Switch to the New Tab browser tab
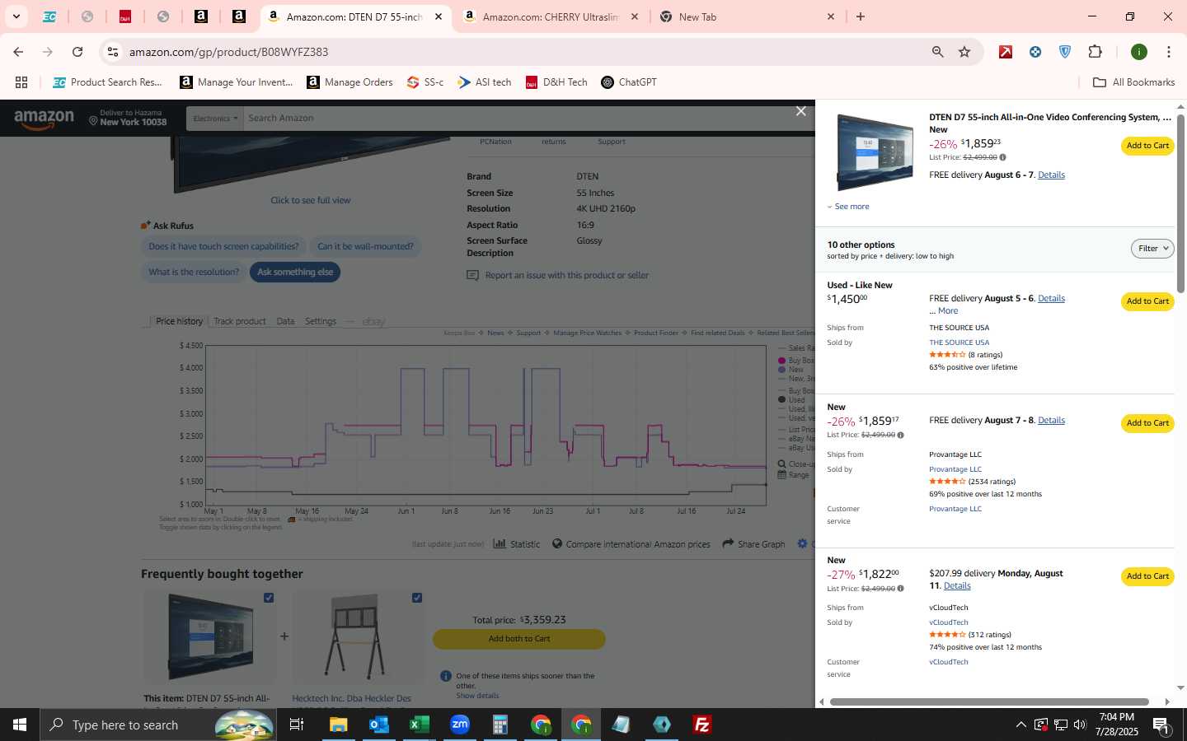 747,16
